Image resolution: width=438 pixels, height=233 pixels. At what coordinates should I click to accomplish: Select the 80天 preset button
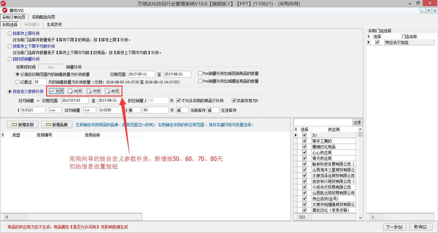pos(113,91)
